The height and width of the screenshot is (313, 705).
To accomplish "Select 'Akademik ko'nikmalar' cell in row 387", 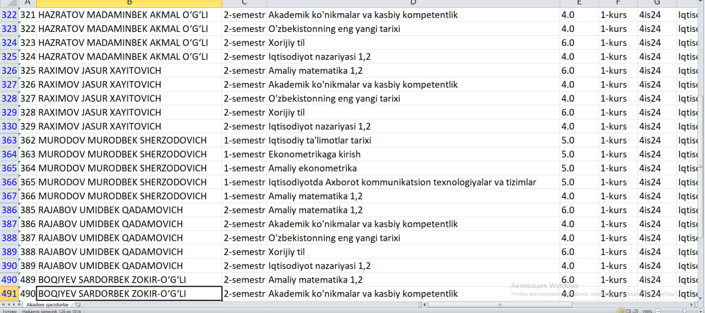I will coord(413,224).
